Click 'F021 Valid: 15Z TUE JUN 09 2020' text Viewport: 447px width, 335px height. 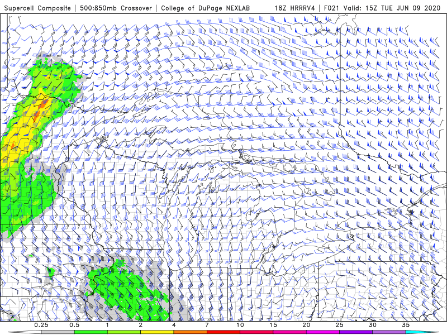point(382,8)
